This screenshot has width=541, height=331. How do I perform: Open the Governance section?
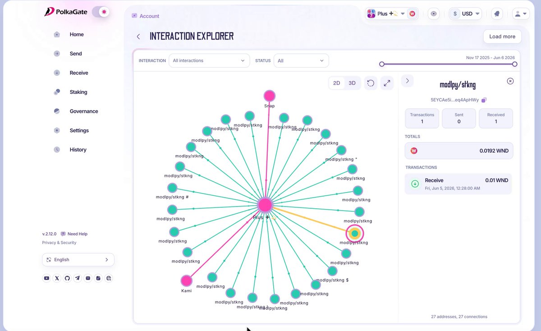[83, 111]
